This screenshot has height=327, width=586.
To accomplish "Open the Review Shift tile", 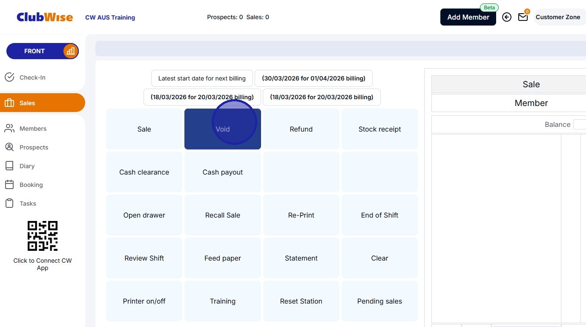I will [144, 258].
